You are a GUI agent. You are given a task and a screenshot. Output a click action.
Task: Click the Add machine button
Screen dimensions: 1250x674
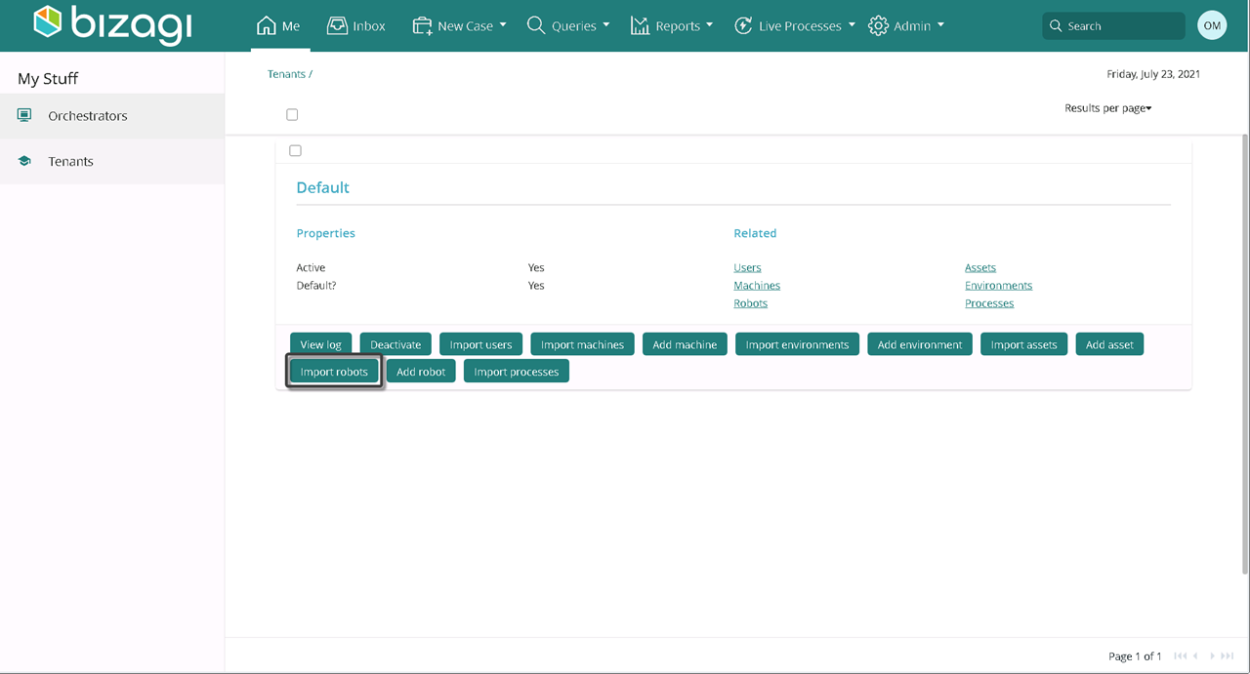(685, 344)
